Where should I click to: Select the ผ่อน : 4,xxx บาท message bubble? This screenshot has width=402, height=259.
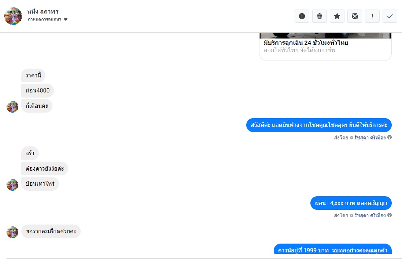coord(351,203)
